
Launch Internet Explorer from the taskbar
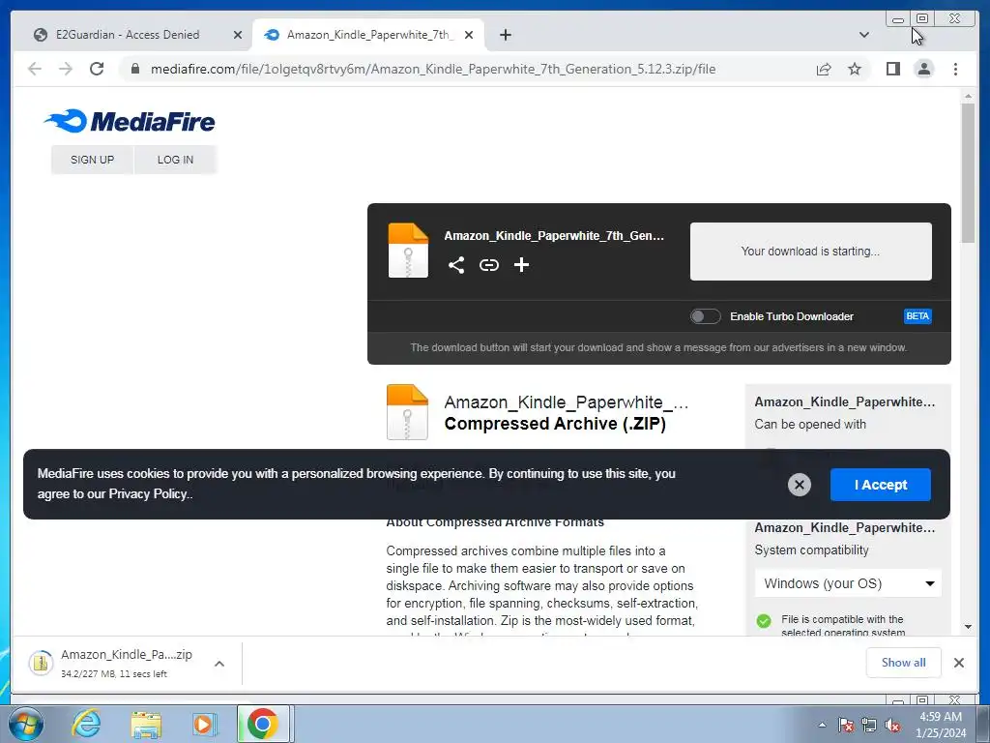[x=86, y=724]
